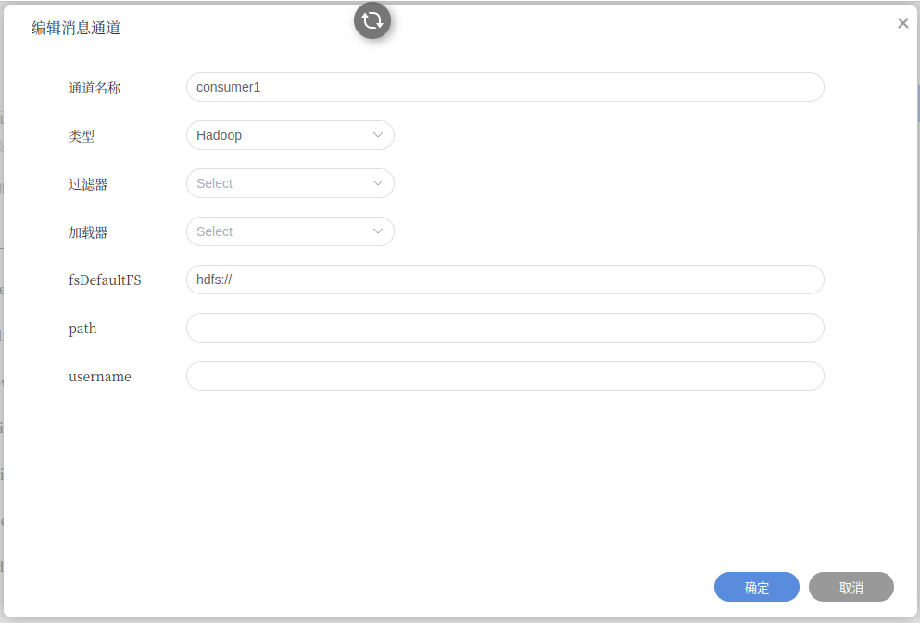Click the username text label
Image resolution: width=920 pixels, height=623 pixels.
point(100,376)
